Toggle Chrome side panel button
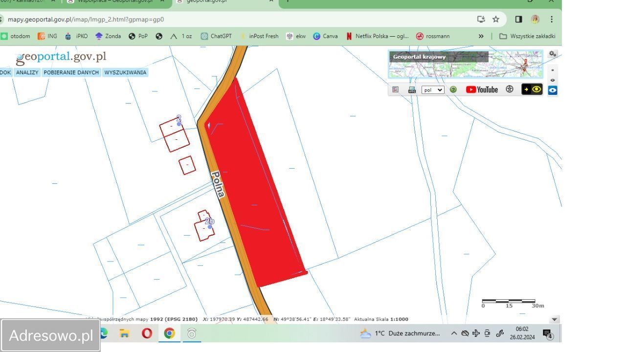626x352 pixels. 518,19
